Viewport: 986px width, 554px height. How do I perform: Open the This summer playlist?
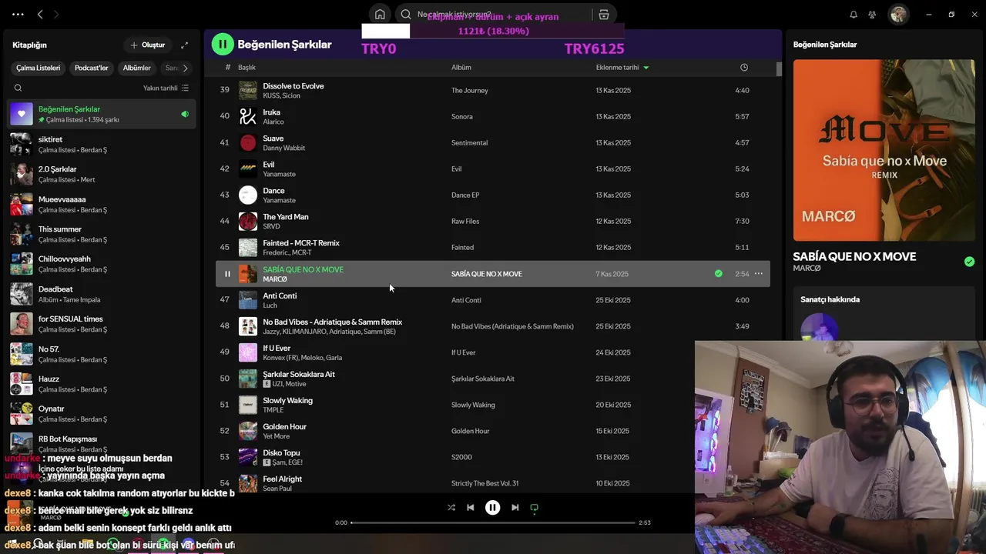(100, 234)
